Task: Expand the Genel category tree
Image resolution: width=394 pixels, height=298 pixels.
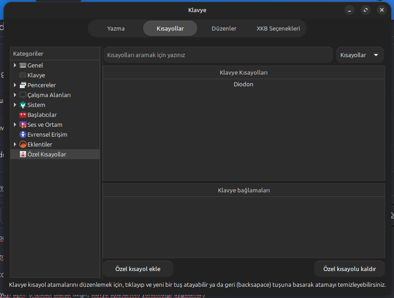Action: coord(15,65)
